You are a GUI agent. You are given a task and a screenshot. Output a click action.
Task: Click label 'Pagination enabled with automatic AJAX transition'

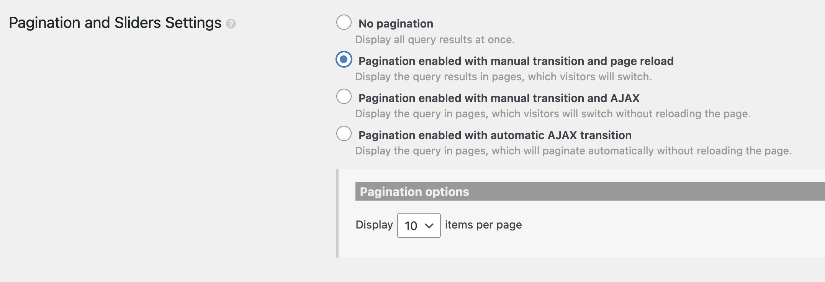495,135
